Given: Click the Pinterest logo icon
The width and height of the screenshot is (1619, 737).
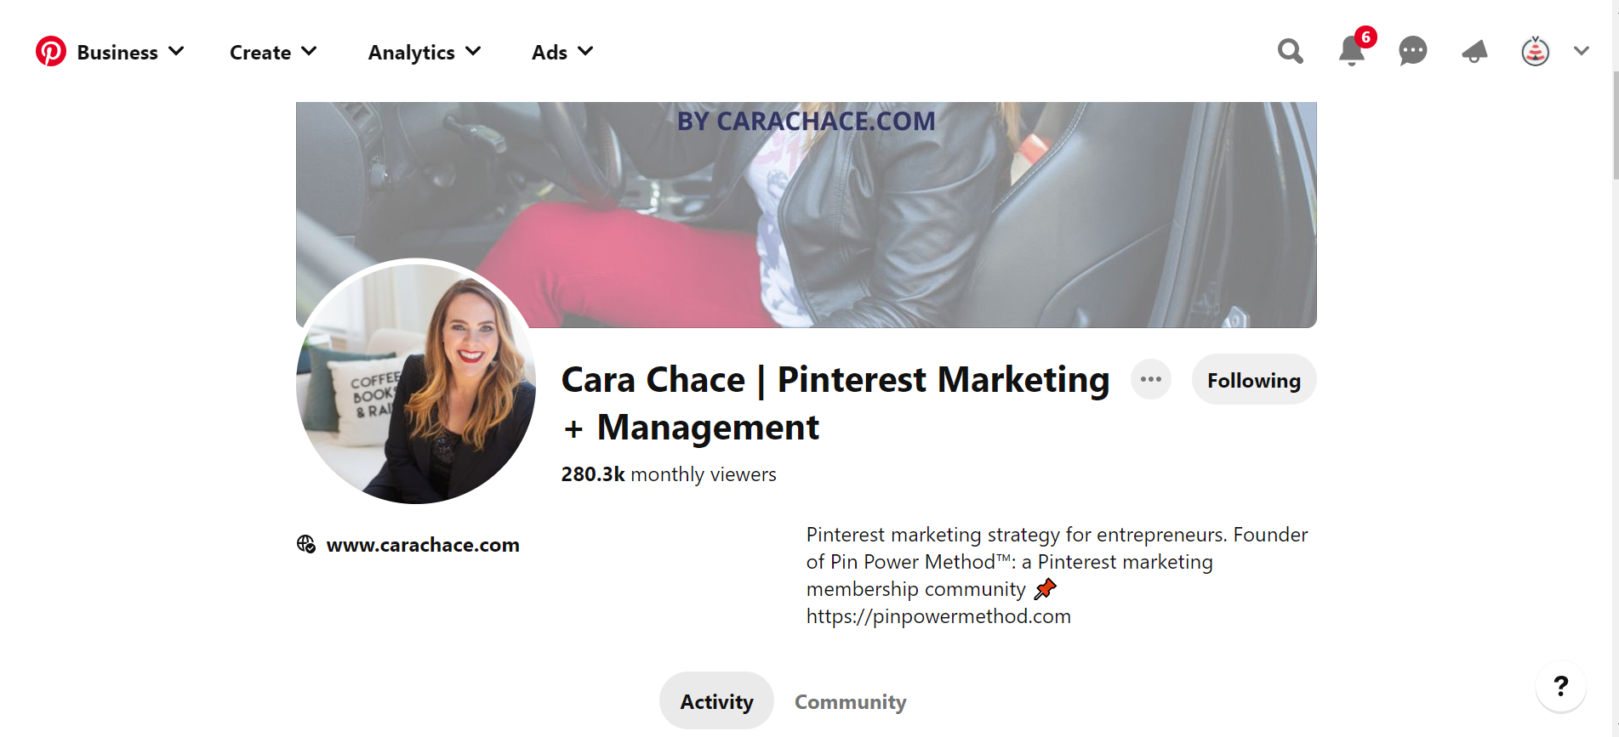Looking at the screenshot, I should tap(51, 51).
